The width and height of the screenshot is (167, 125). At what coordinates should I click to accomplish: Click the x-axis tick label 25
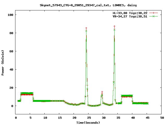(x=89, y=118)
